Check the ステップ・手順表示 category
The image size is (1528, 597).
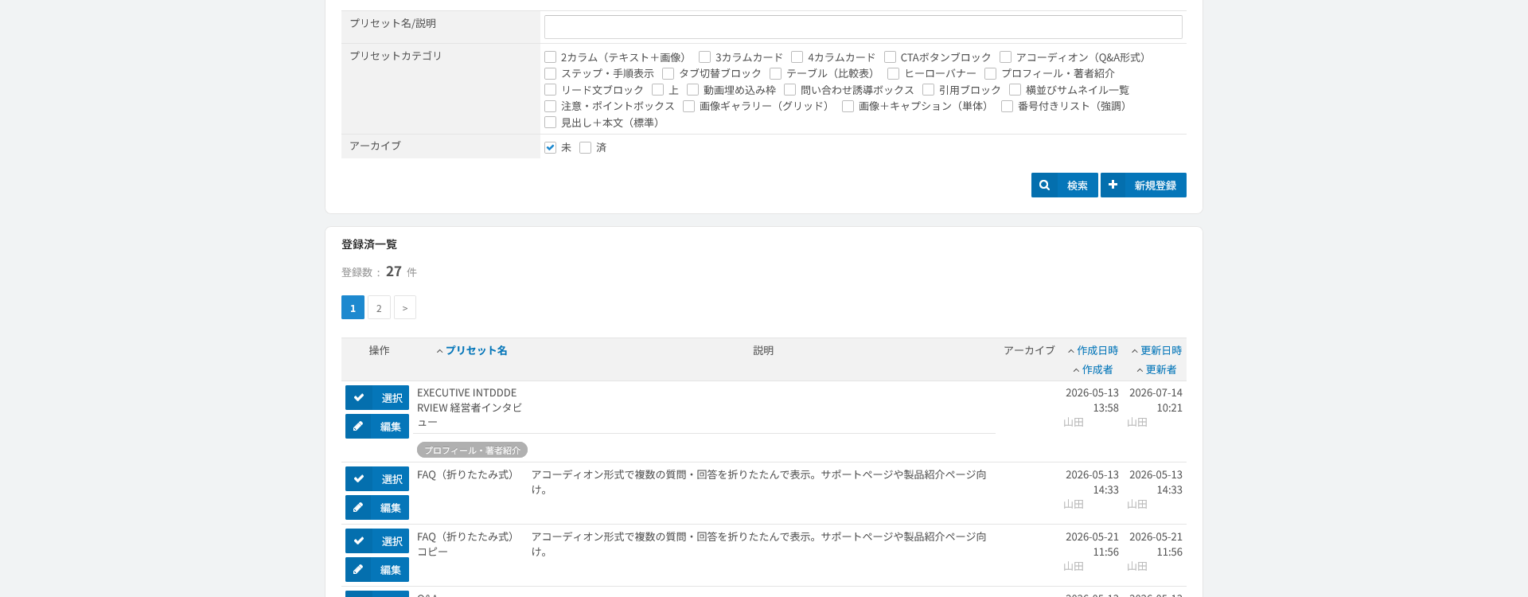550,73
